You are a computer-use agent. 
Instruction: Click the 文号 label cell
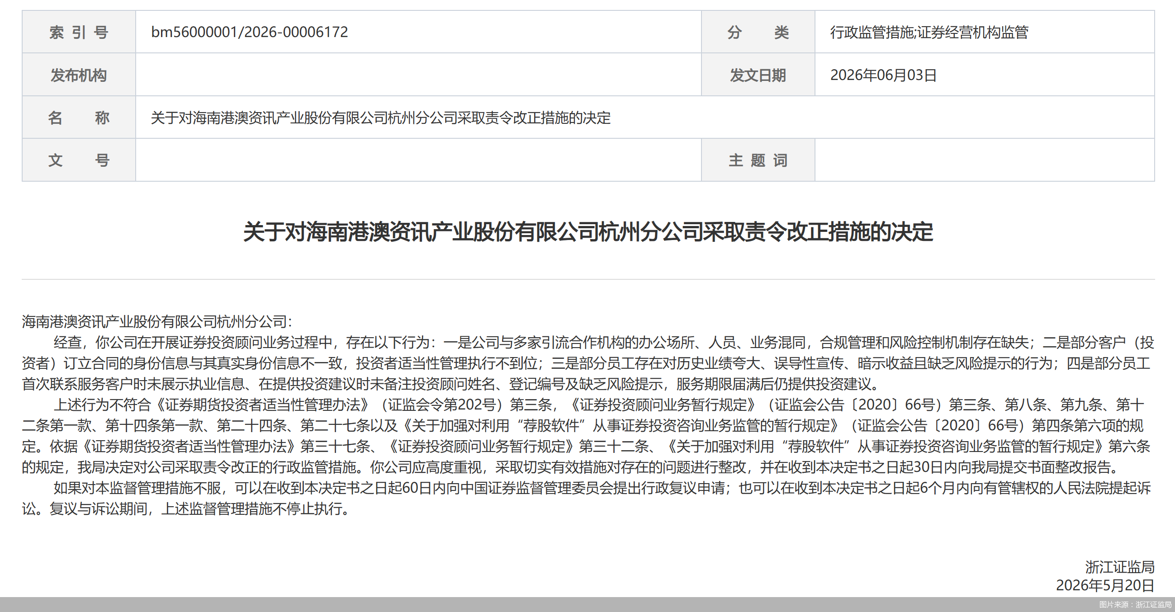[79, 160]
